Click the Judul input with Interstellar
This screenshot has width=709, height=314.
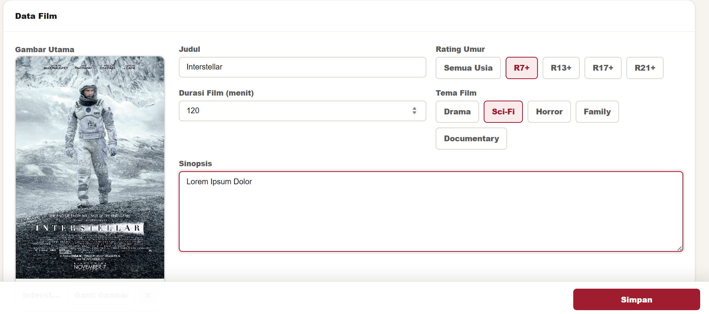[302, 67]
